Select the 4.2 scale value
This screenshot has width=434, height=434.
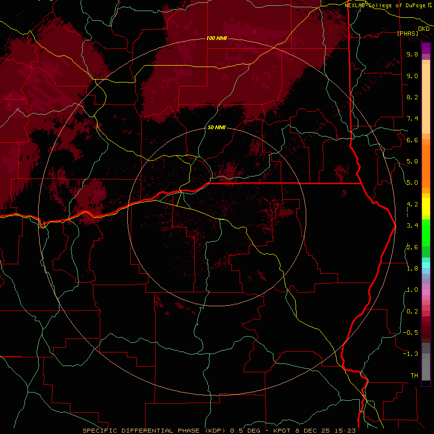click(x=412, y=204)
